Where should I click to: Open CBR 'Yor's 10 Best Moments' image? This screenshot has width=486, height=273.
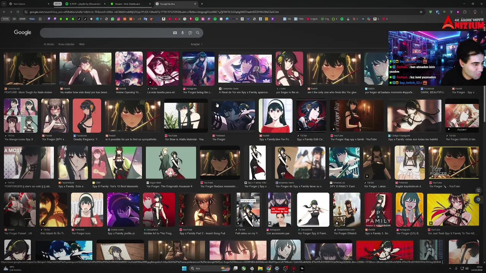[117, 163]
